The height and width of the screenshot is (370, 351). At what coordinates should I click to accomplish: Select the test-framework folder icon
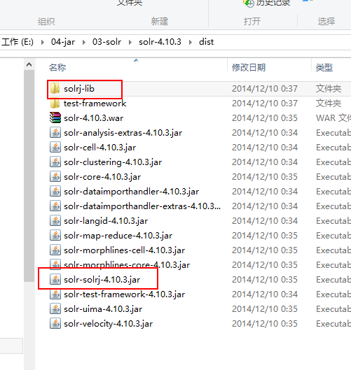[55, 104]
